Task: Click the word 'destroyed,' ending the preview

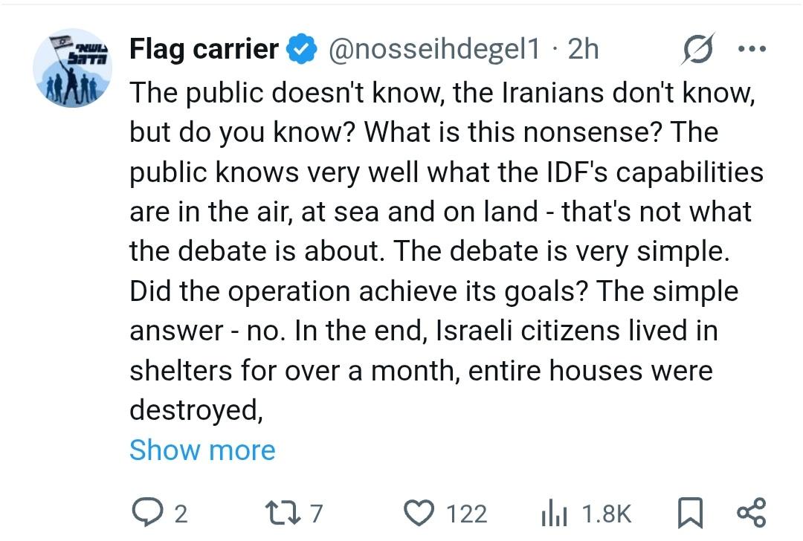Action: point(196,409)
